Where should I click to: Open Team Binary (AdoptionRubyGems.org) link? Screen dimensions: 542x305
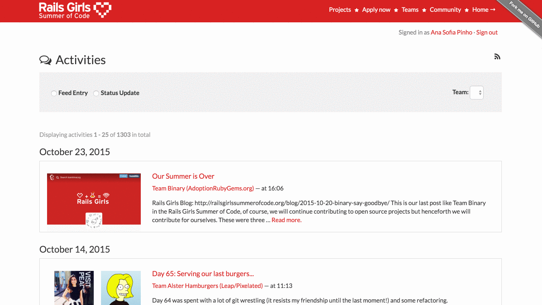[203, 188]
